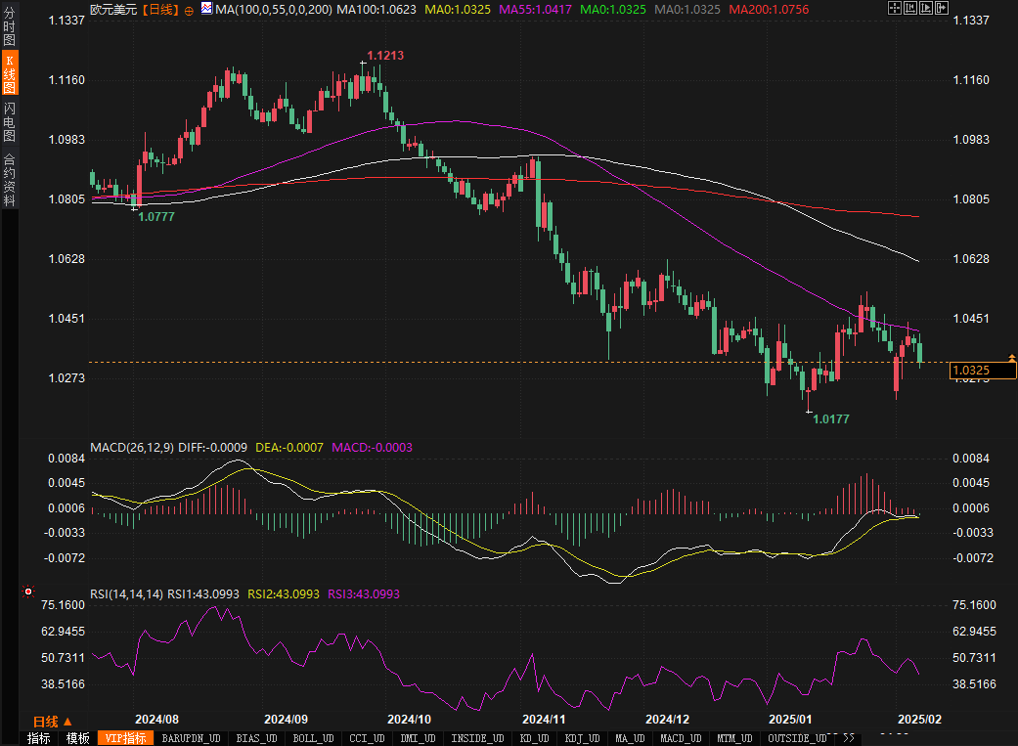Viewport: 1018px width, 746px height.
Task: Open the 模板 tab
Action: tap(77, 738)
